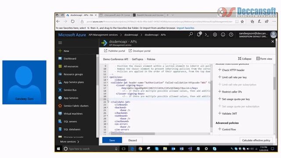
Task: Collapse the issuer-signing-keys fold arrow
Action: (107, 85)
